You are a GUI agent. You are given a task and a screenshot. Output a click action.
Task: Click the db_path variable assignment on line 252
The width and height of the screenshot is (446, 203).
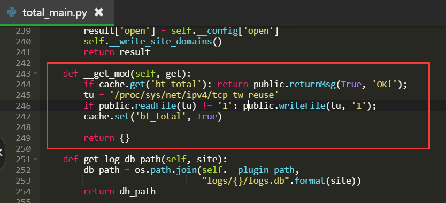click(x=102, y=170)
